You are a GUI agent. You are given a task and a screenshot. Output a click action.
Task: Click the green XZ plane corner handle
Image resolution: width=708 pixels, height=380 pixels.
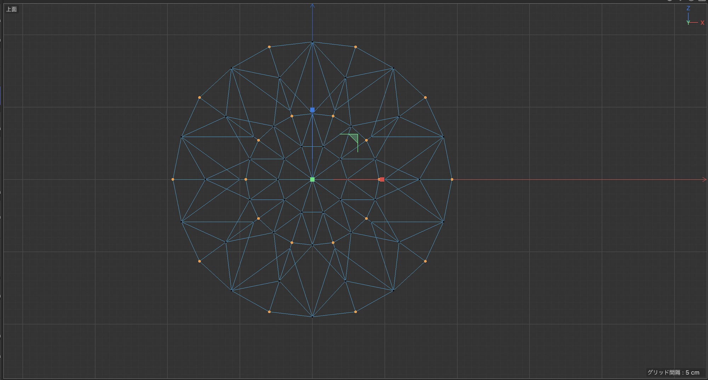pos(354,138)
